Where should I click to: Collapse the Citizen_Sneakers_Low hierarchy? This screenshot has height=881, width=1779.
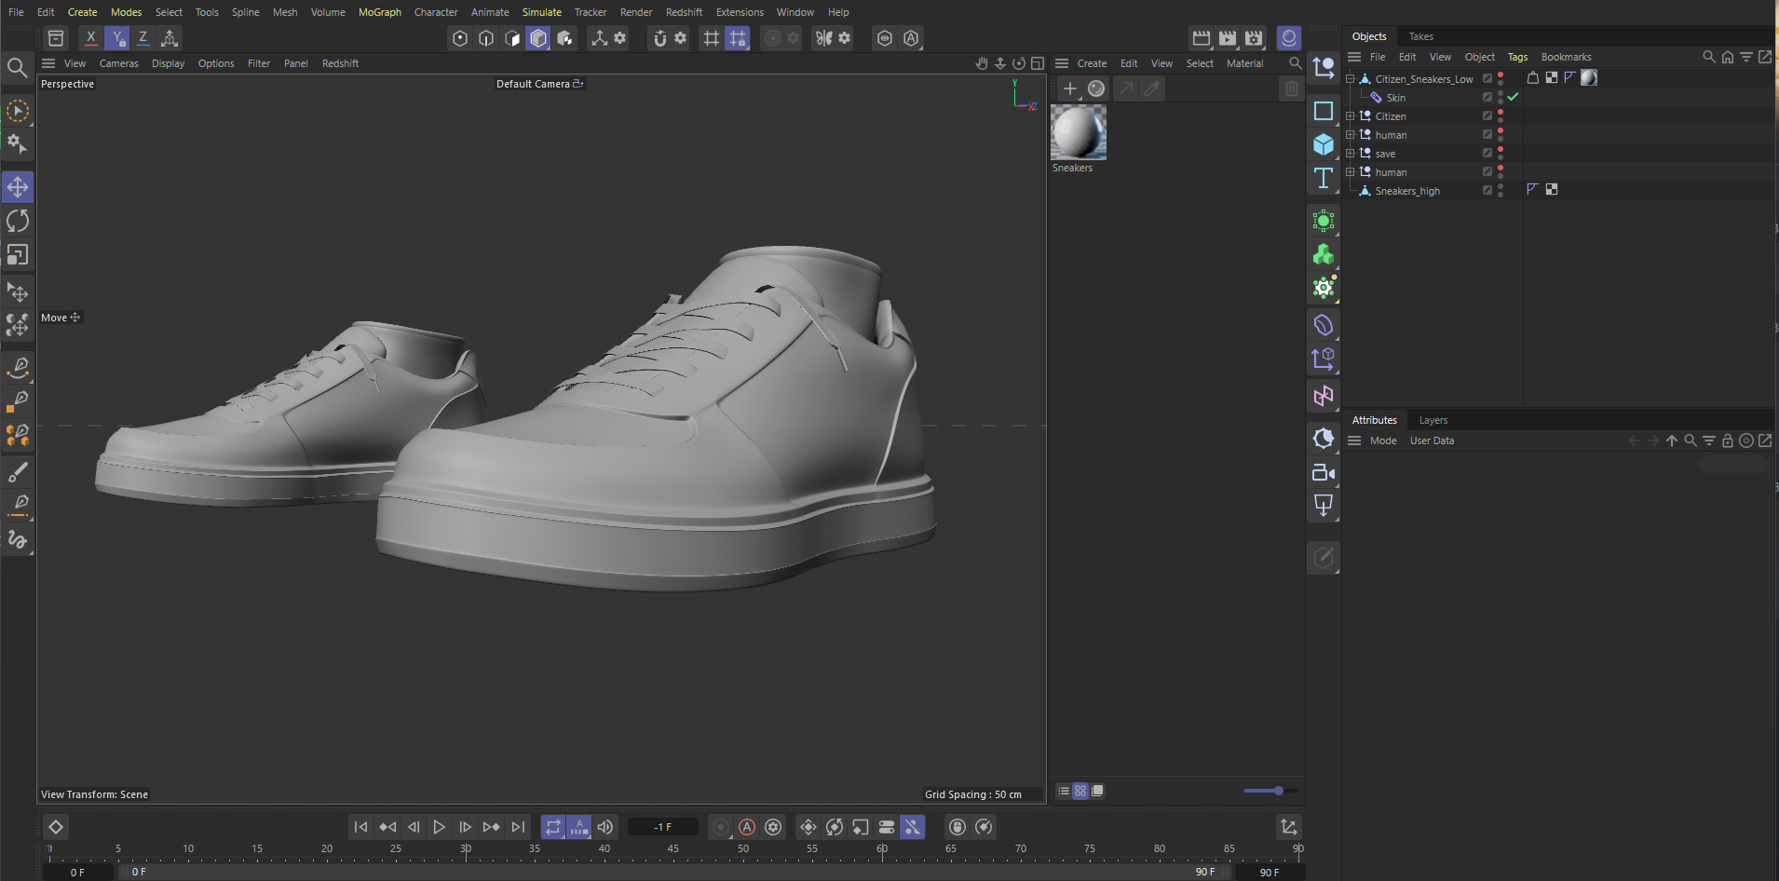coord(1350,79)
